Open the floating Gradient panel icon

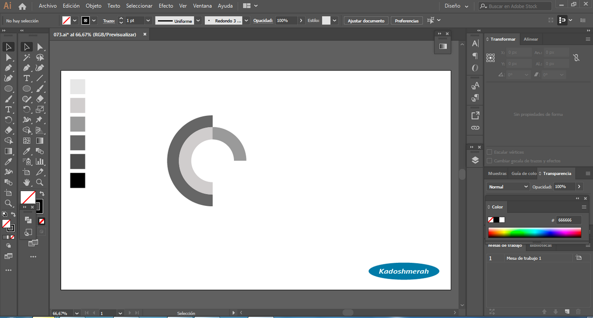tap(443, 46)
